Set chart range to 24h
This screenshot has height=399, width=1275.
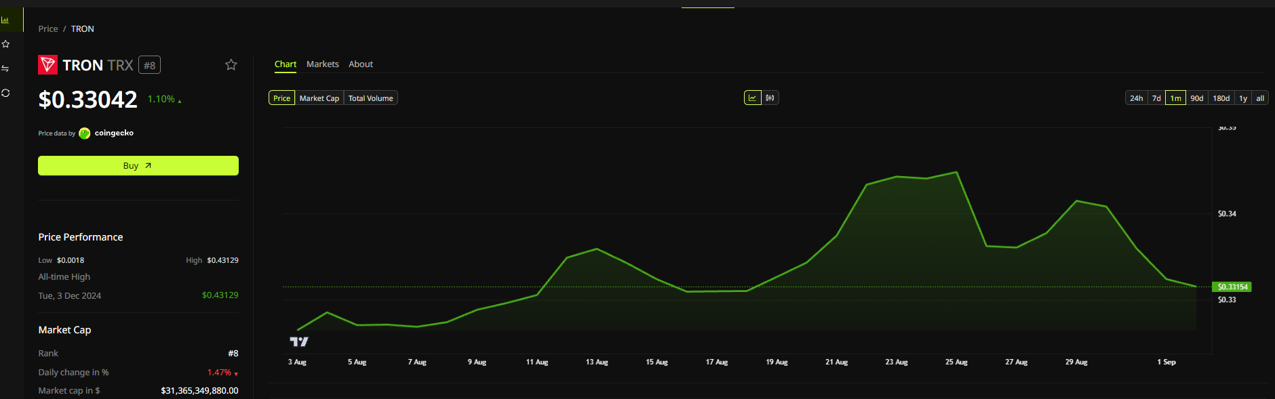1137,98
